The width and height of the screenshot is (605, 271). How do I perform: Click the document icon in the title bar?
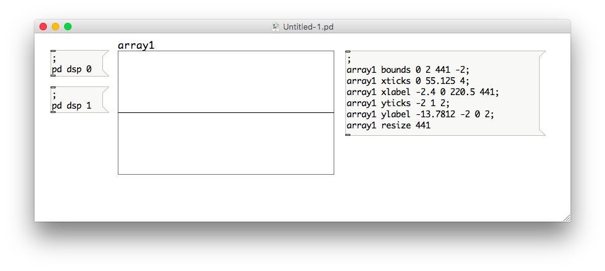pyautogui.click(x=276, y=27)
